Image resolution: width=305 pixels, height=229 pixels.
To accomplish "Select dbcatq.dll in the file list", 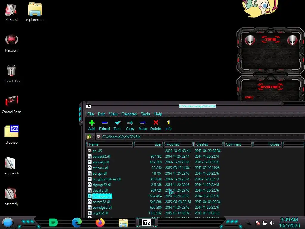I will [195, 190].
